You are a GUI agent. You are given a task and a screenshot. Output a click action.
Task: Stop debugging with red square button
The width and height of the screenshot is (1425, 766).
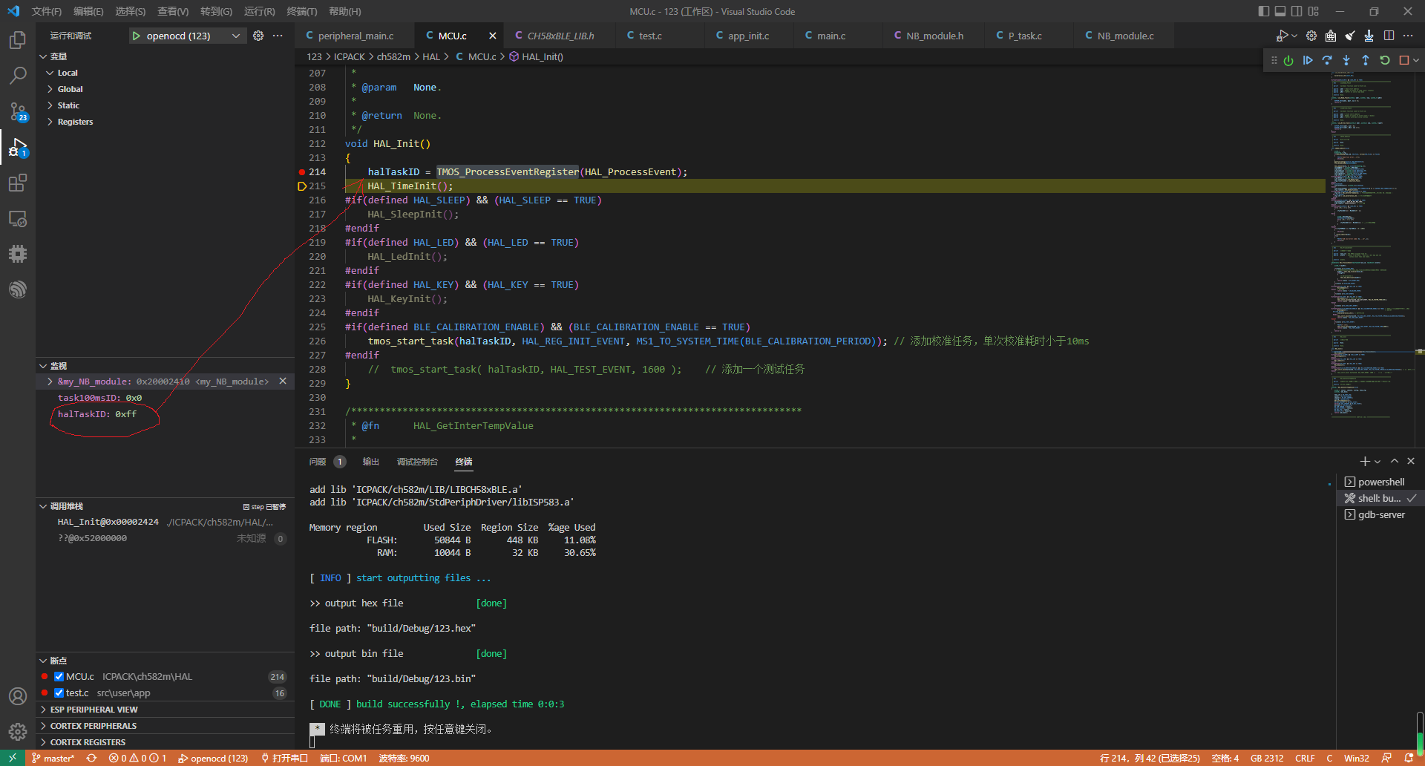pyautogui.click(x=1403, y=60)
